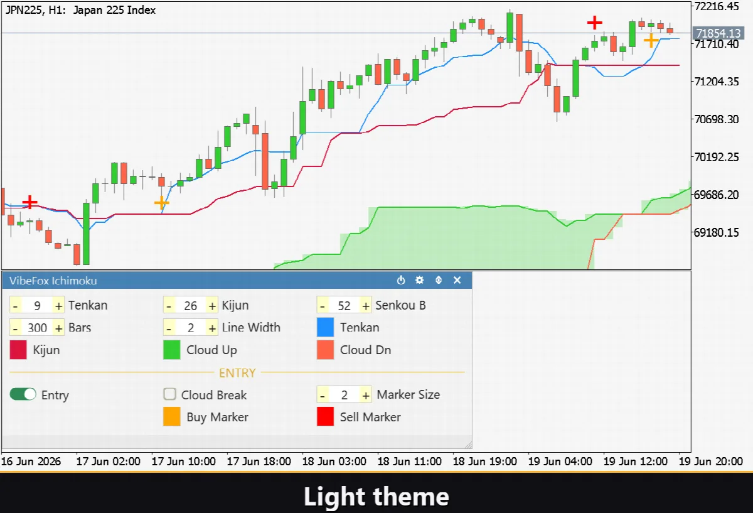Decrease Marker Size with minus button
The height and width of the screenshot is (513, 753).
323,395
